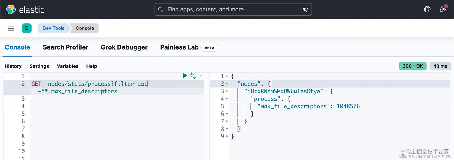The width and height of the screenshot is (454, 160).
Task: Click the fold marker on response line 8
Action: pos(227,129)
